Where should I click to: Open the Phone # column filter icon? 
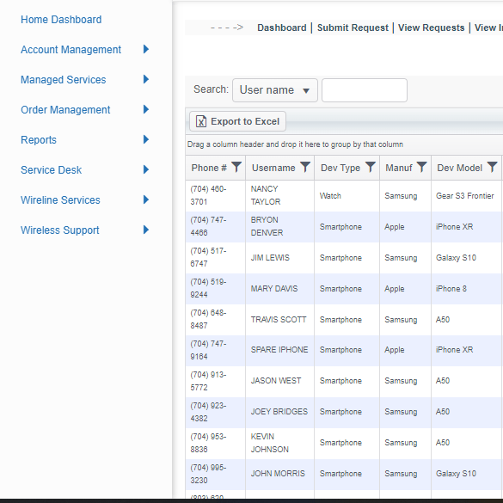(x=236, y=167)
